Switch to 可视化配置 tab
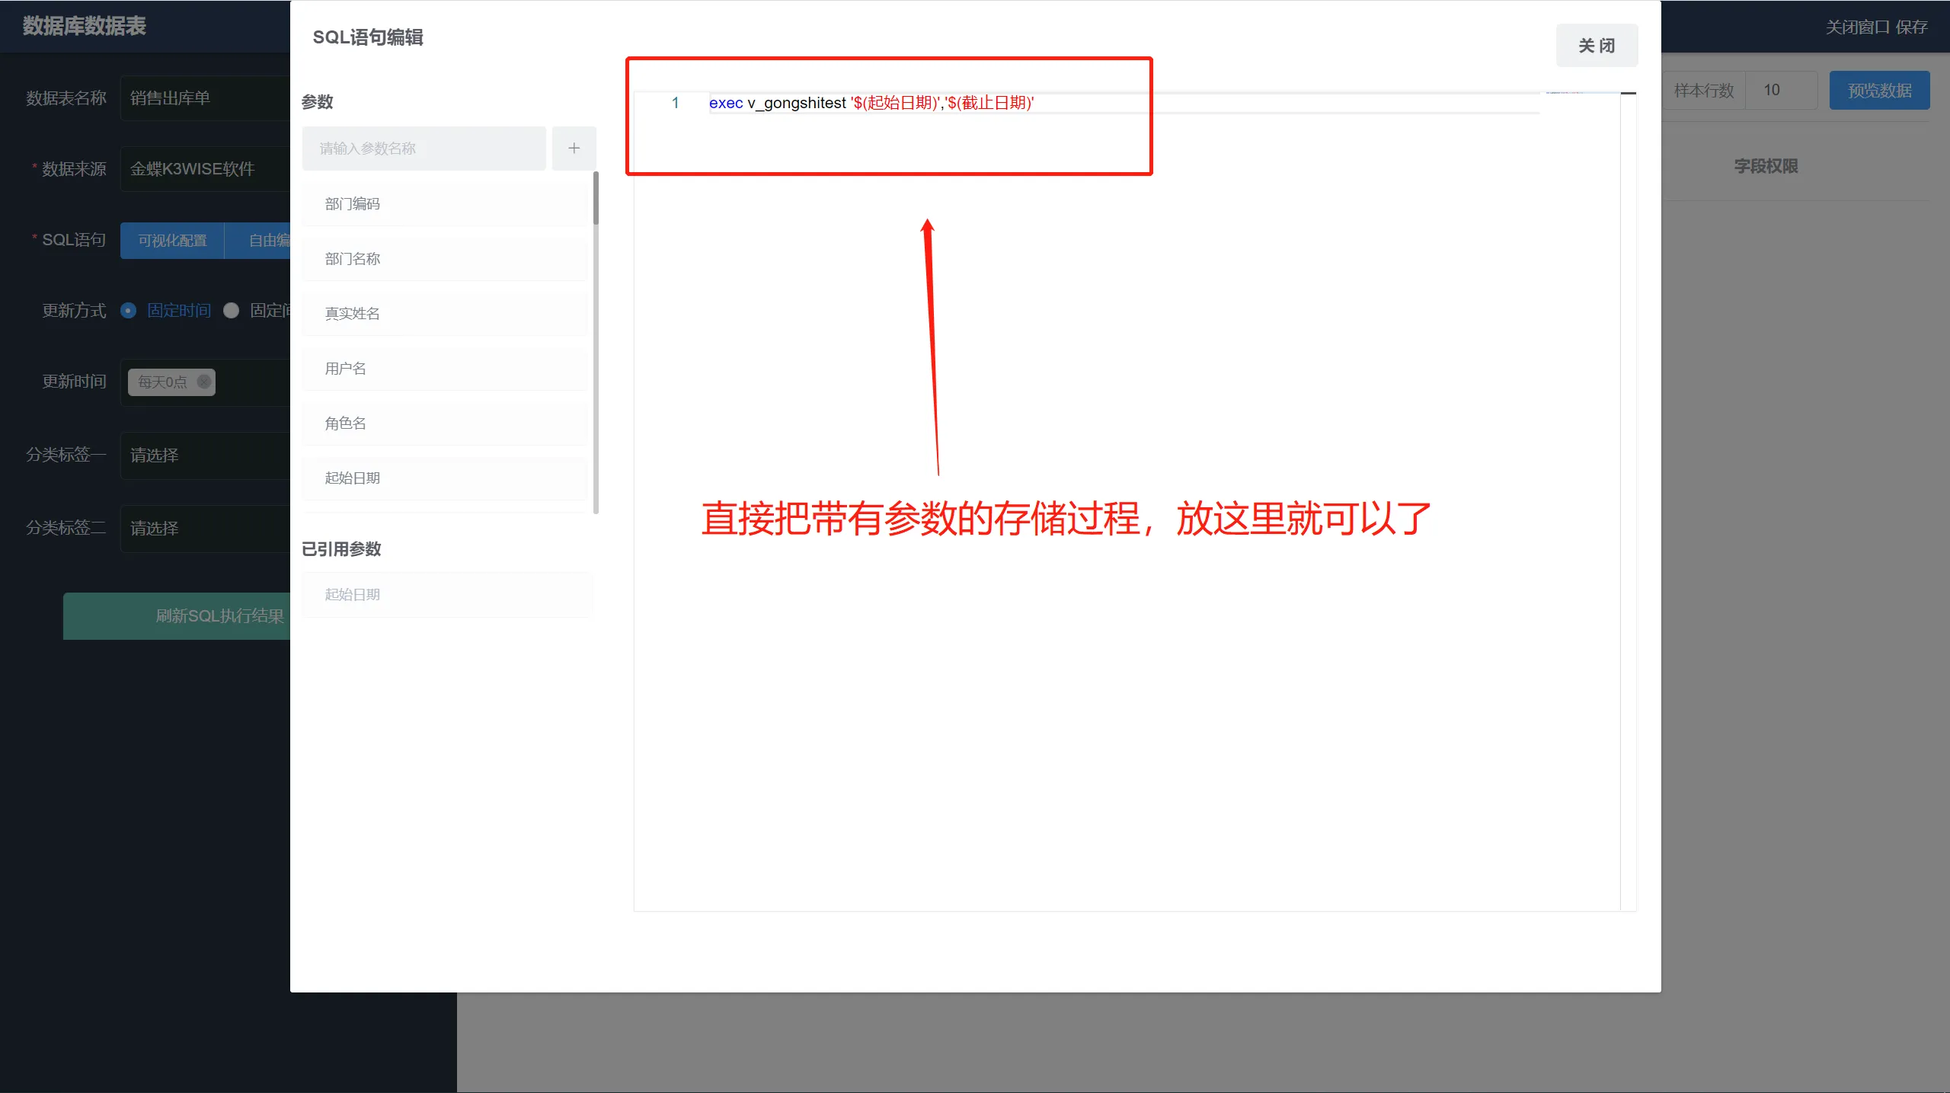 click(x=172, y=241)
